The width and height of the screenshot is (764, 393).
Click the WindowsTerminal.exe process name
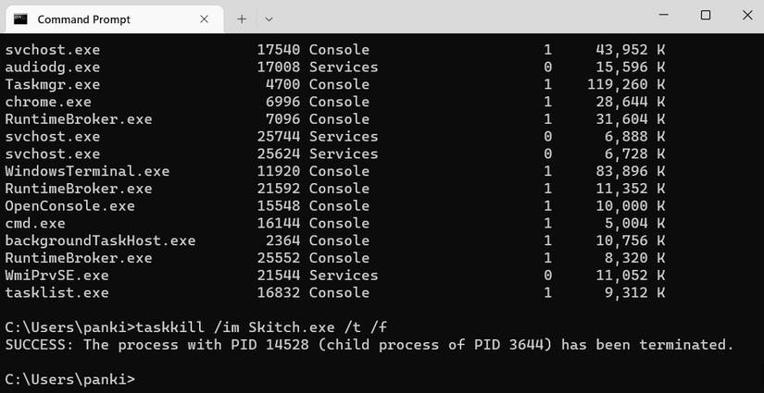(x=87, y=171)
